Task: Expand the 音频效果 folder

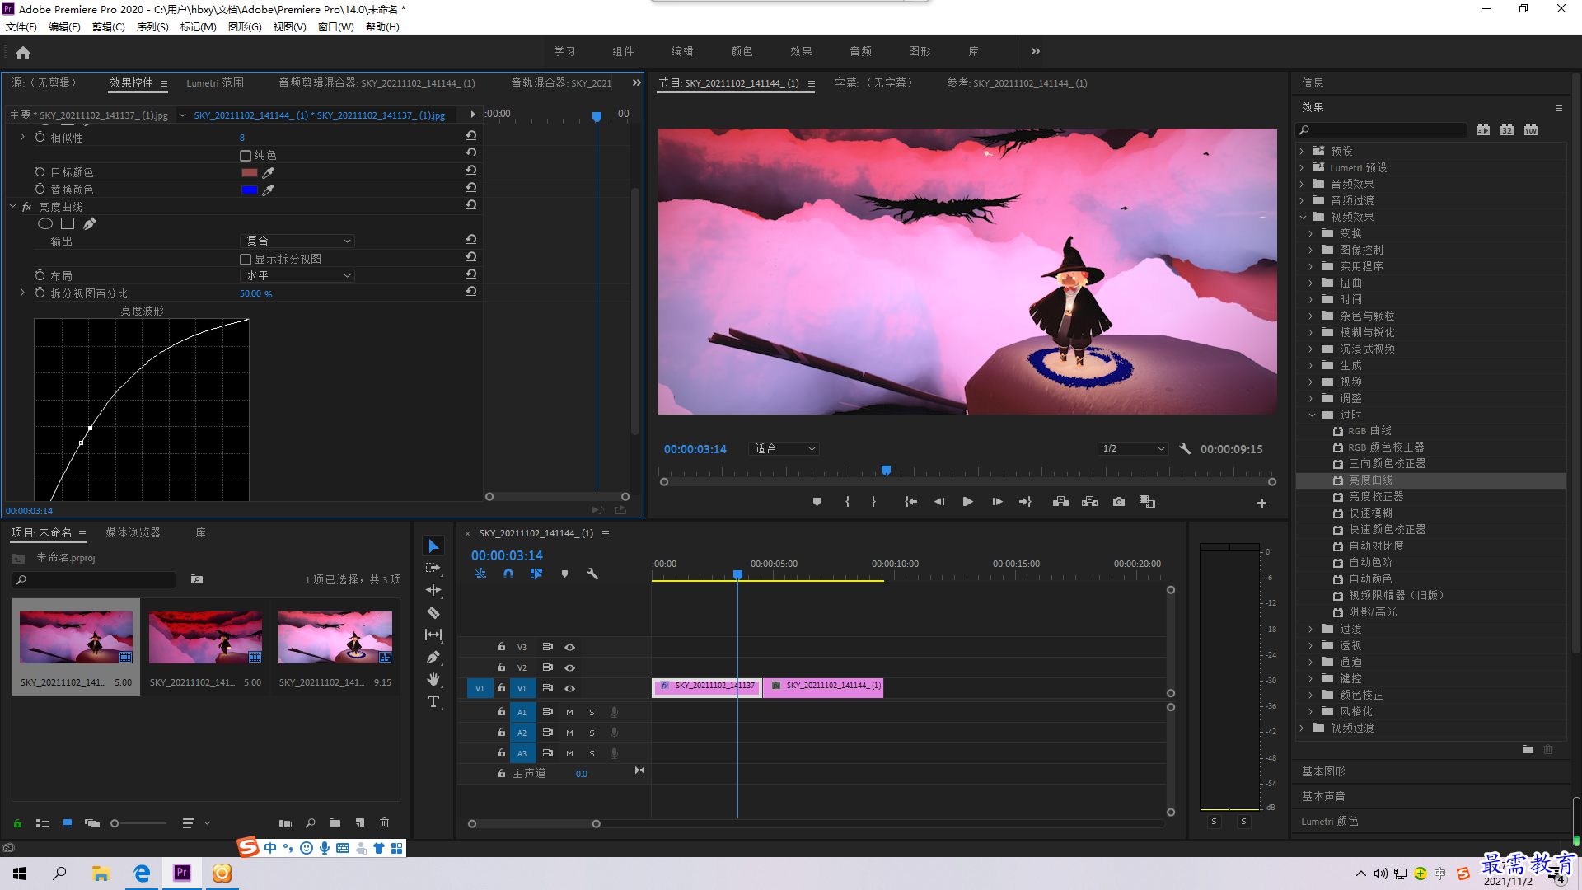Action: click(1302, 184)
